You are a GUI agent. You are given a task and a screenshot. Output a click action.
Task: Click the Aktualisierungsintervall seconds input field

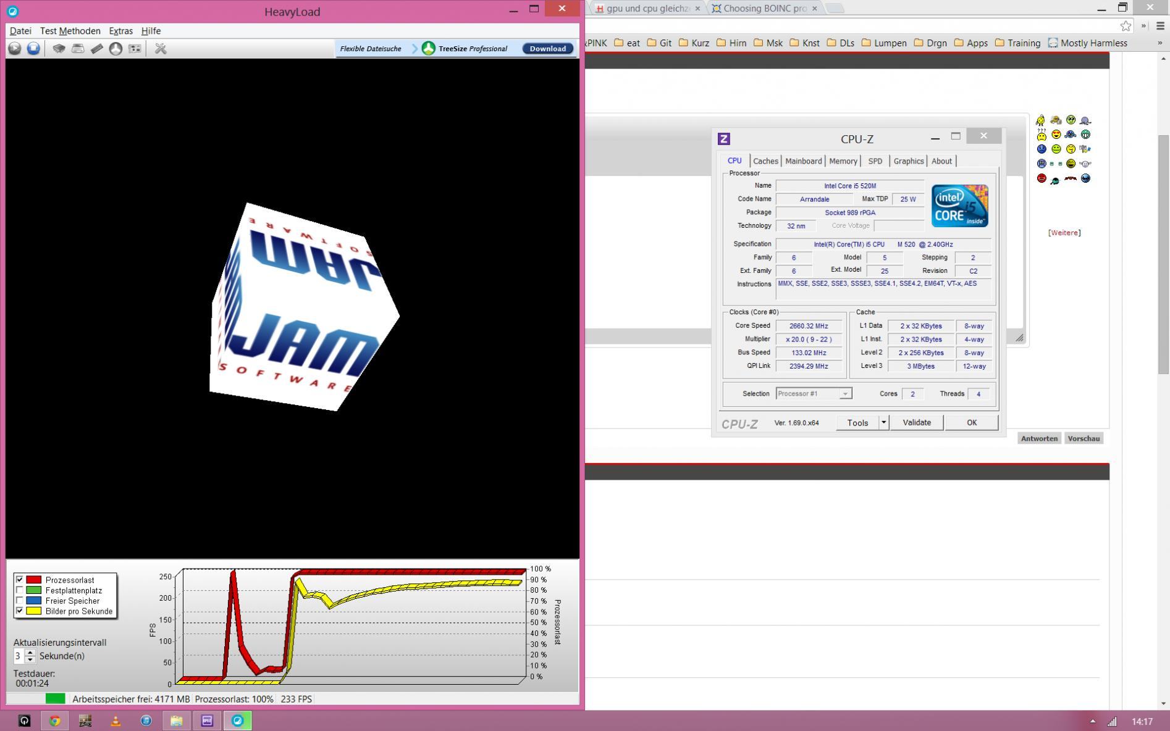tap(19, 656)
